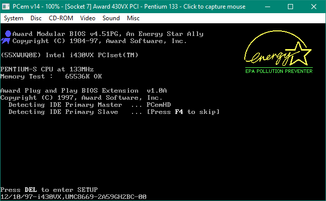The image size is (326, 201).
Task: Open the Misc menu
Action: point(133,18)
